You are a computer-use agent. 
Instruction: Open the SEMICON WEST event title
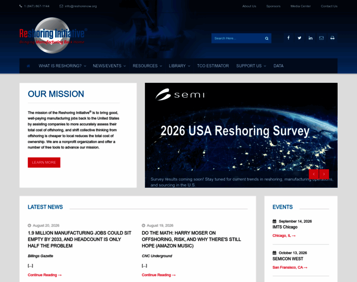[x=288, y=259]
